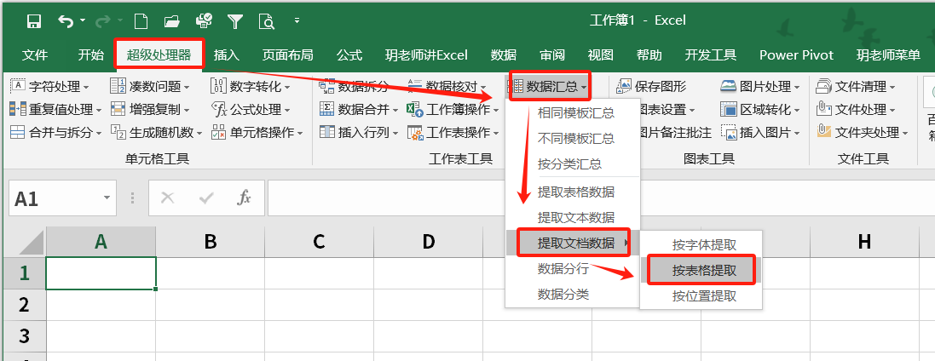Click the 保存图形 icon
This screenshot has width=935, height=361.
(x=624, y=87)
